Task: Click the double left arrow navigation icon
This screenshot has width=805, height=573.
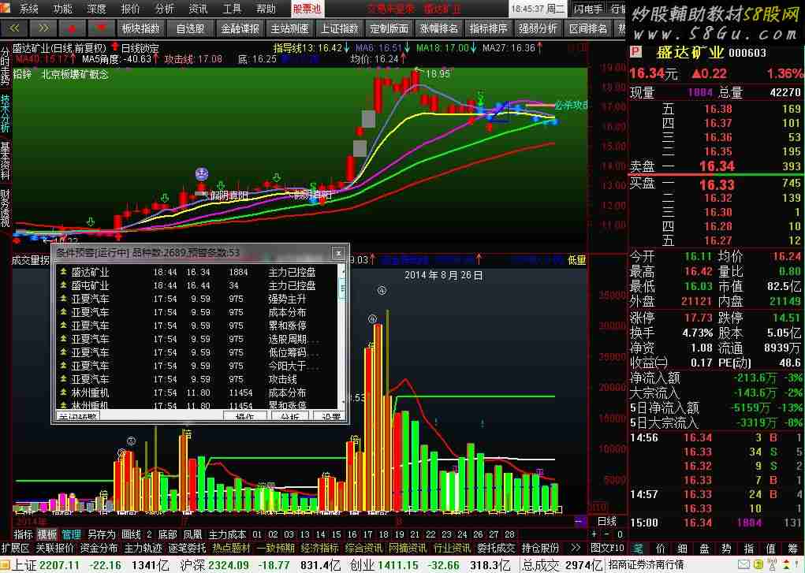Action: (15, 28)
